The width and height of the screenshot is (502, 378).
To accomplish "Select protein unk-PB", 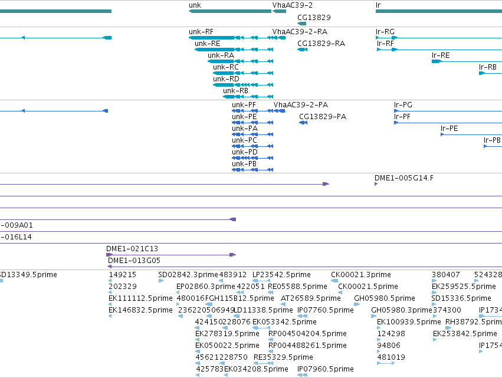I will (x=252, y=170).
